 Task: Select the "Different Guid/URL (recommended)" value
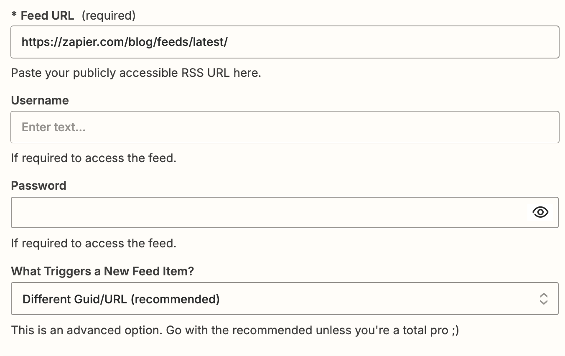click(121, 299)
